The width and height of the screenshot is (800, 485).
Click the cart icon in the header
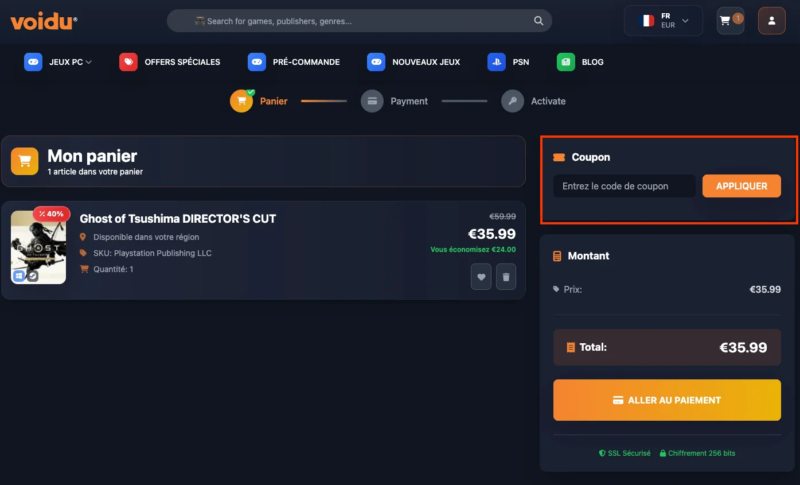[x=729, y=20]
